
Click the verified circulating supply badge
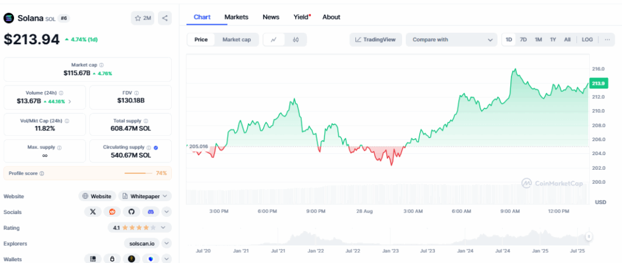[x=156, y=147]
